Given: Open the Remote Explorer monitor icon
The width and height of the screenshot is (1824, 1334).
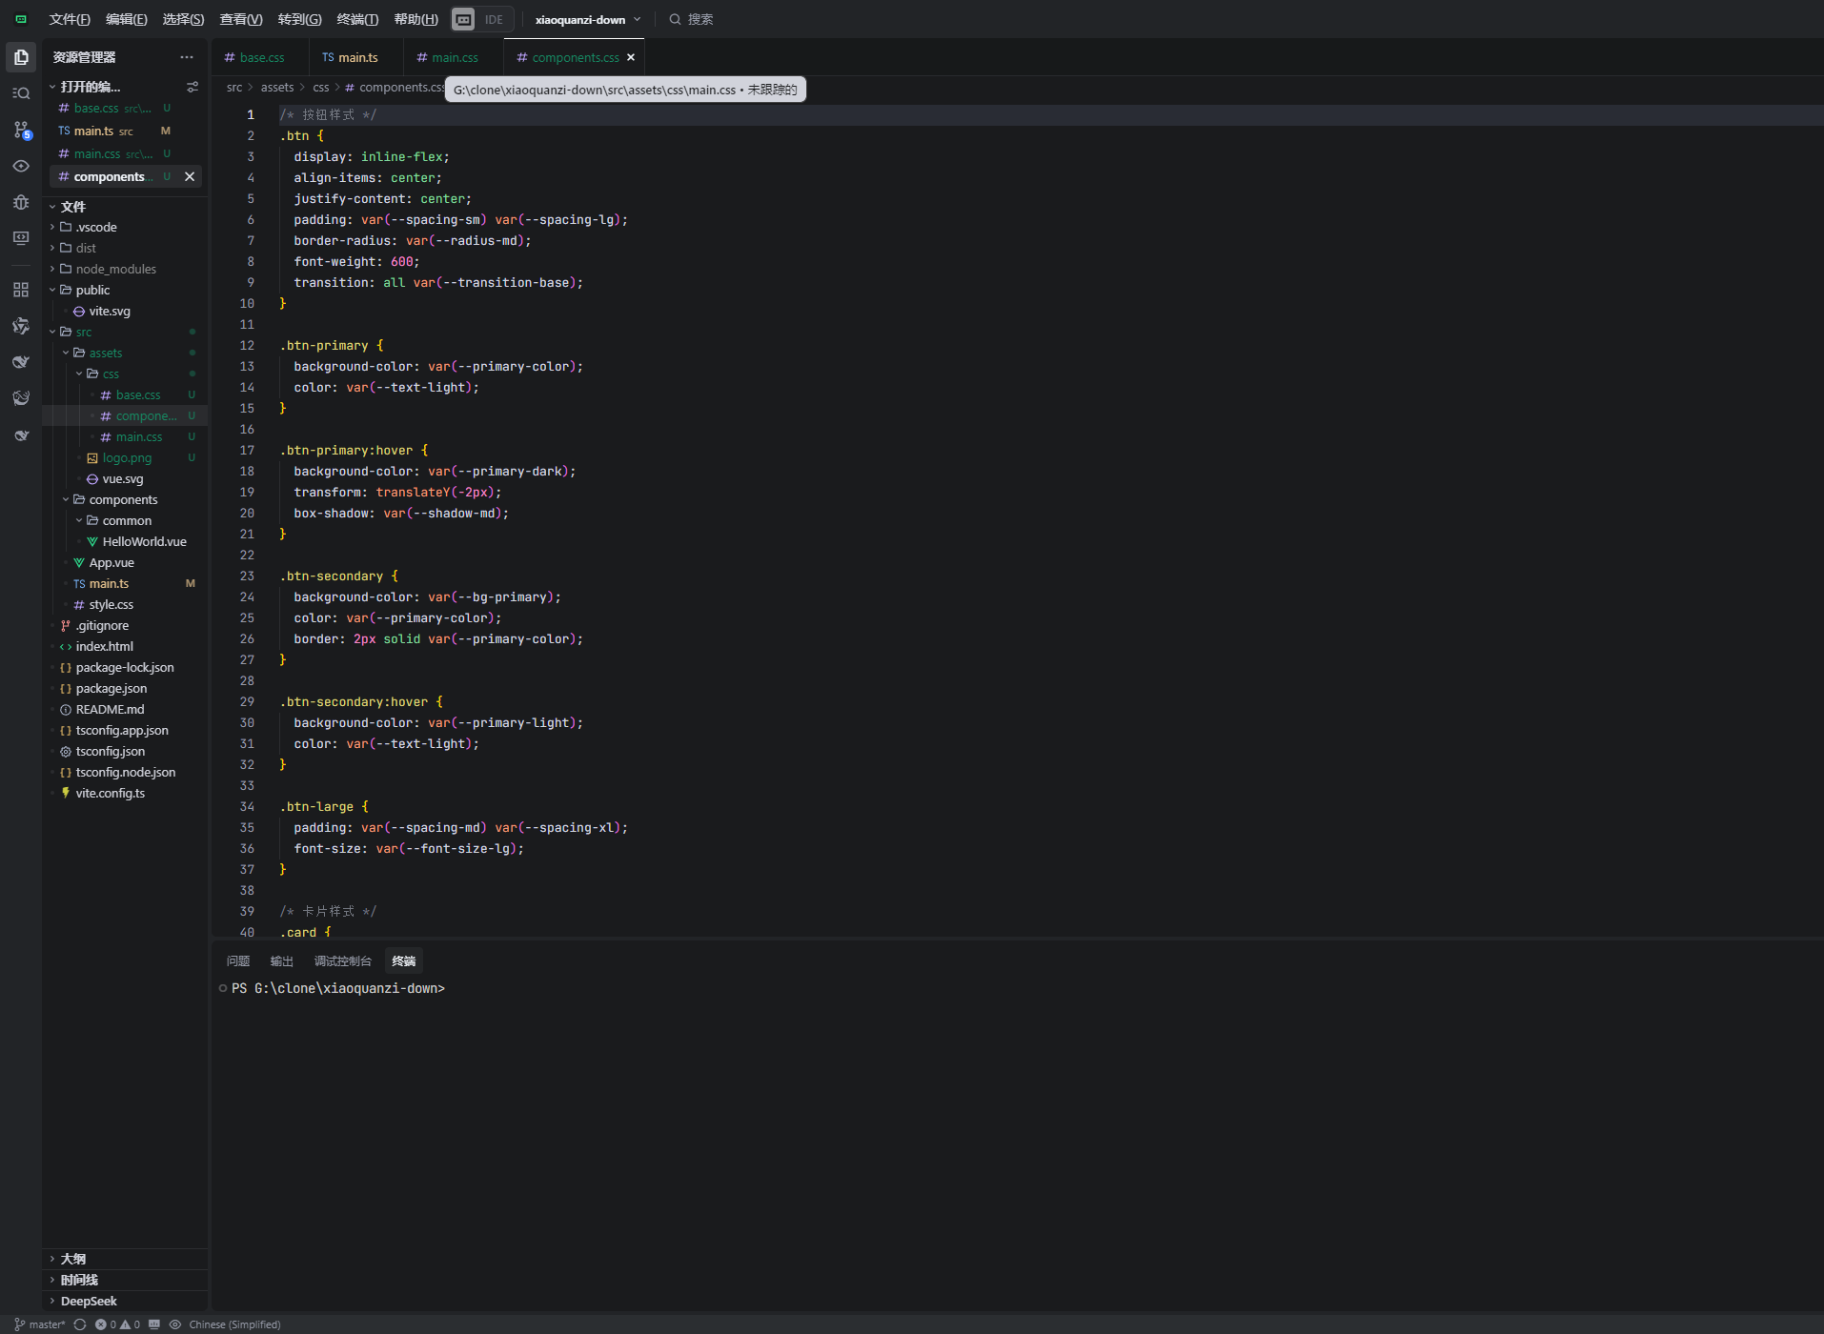Looking at the screenshot, I should 21,238.
